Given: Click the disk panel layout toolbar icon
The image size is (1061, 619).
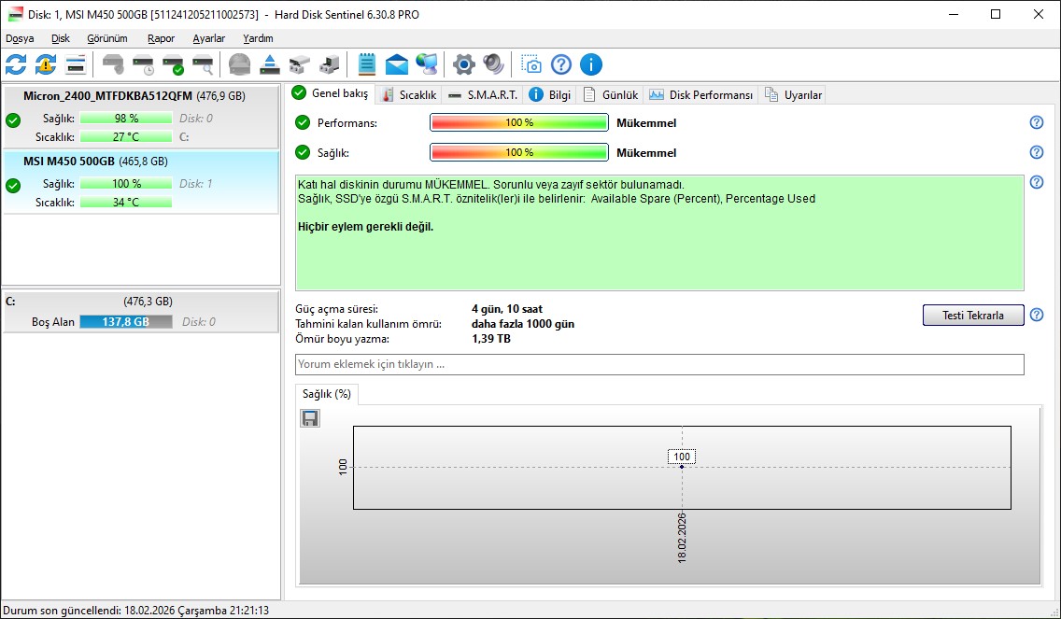Looking at the screenshot, I should 76,65.
